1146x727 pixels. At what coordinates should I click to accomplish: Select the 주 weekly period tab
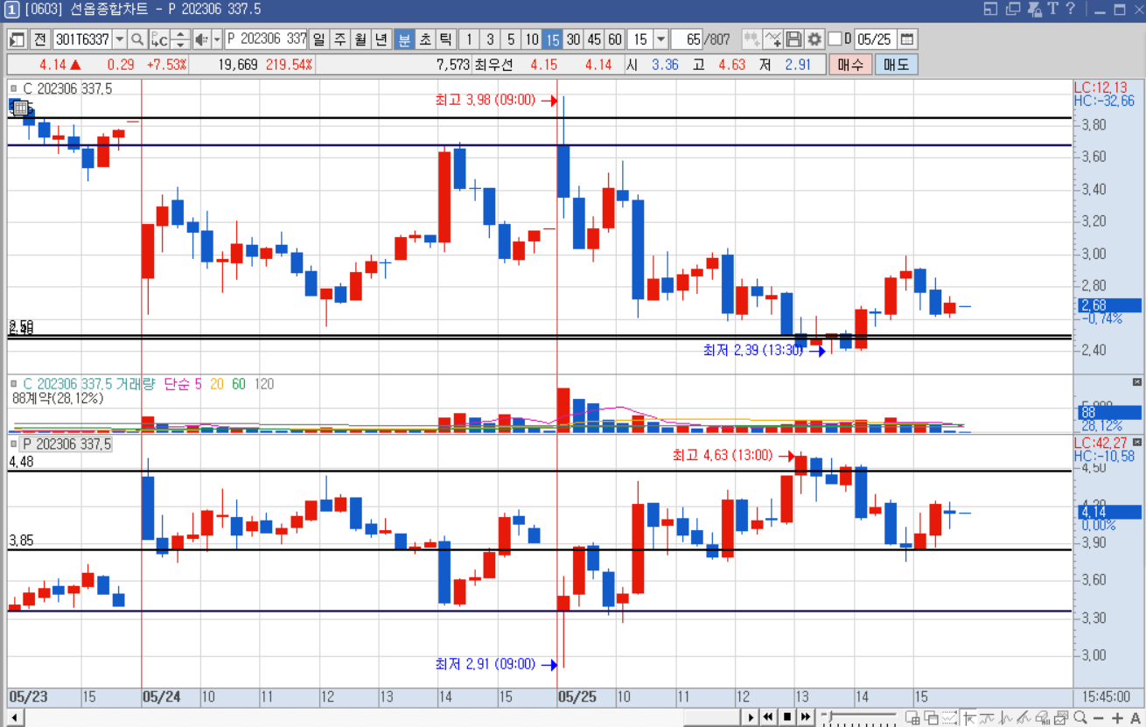click(x=339, y=39)
